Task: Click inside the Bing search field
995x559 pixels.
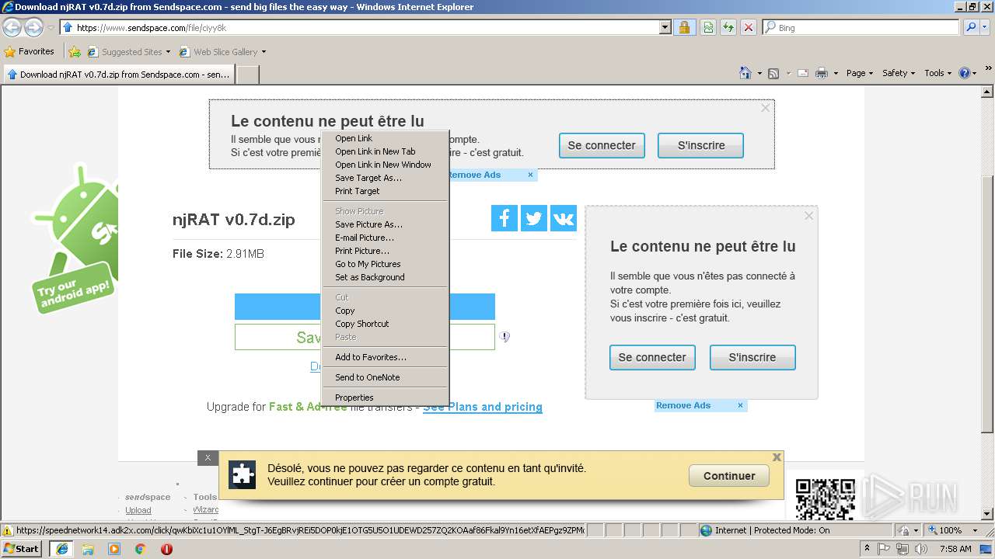Action: point(861,28)
